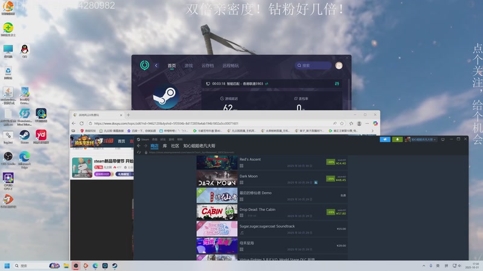
Task: Go back in the accelerator window
Action: [156, 66]
